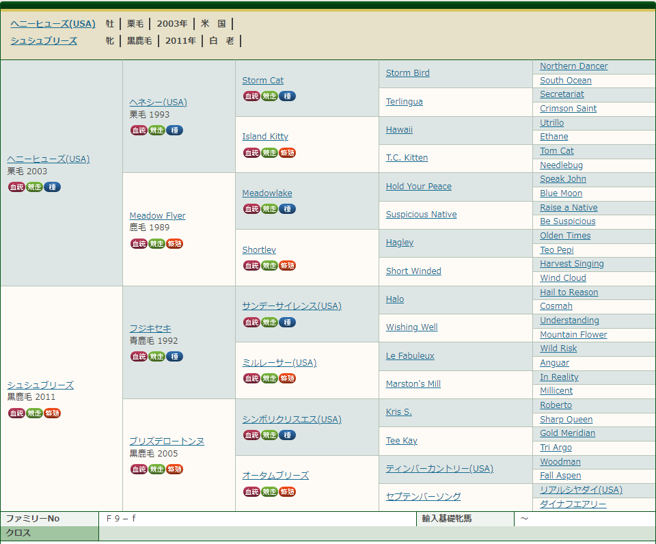Open the Le Fabuleux link
This screenshot has height=544, width=656.
point(410,355)
